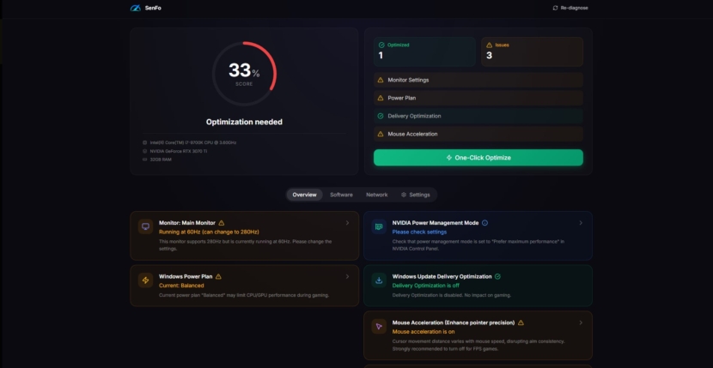
Task: Click the SenFo logo icon
Action: click(x=136, y=8)
